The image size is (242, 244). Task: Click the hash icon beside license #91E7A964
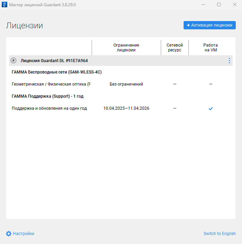(x=13, y=61)
